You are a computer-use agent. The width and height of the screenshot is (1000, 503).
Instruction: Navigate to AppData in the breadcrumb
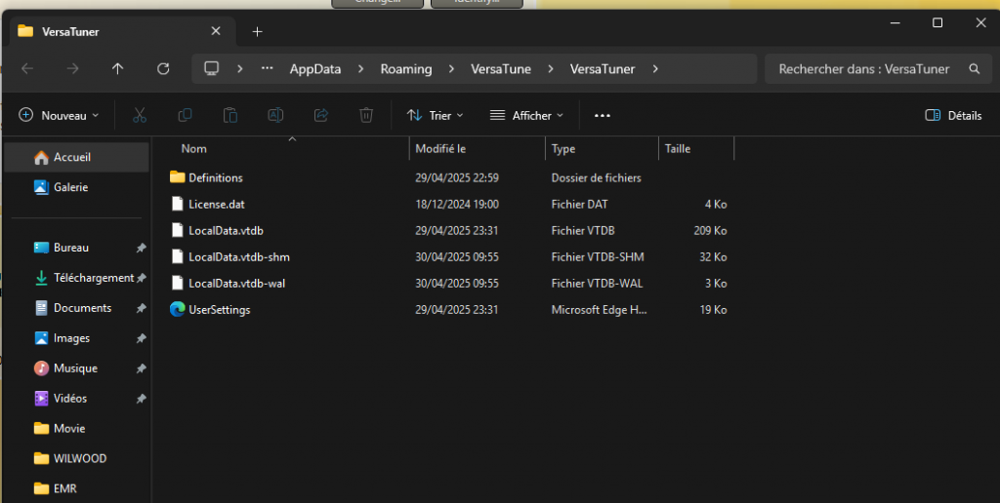click(x=315, y=69)
